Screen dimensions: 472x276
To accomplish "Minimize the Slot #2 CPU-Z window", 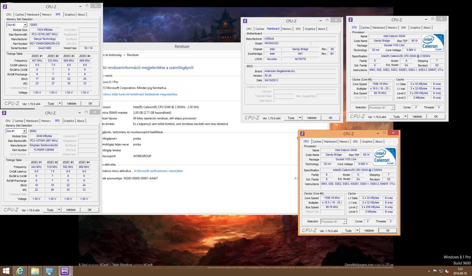I will point(80,7).
